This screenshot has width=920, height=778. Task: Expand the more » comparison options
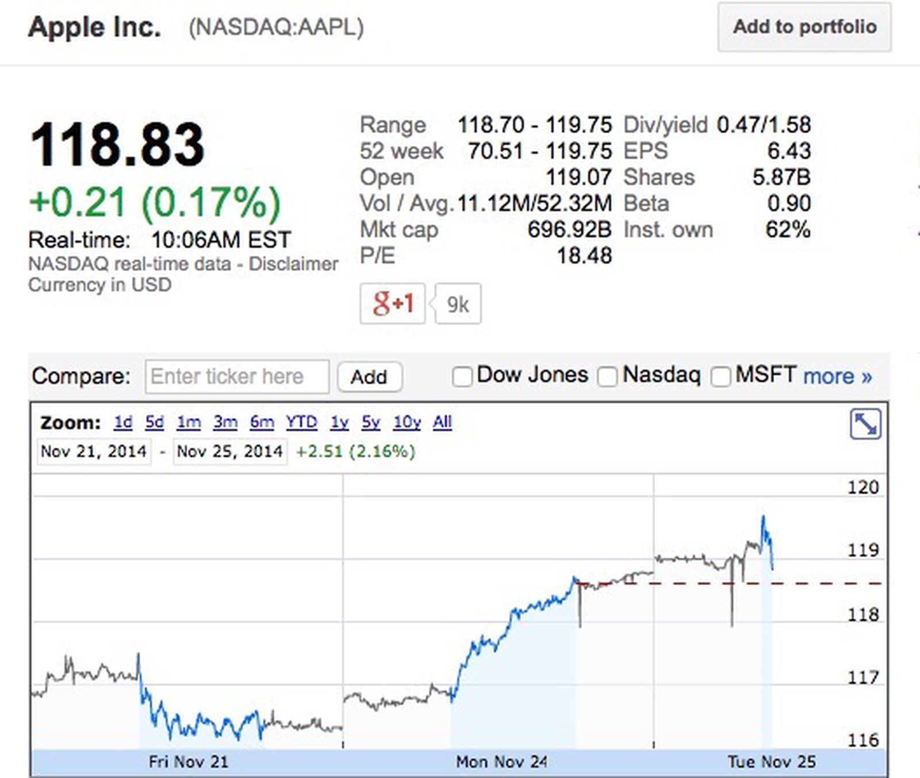pyautogui.click(x=837, y=376)
